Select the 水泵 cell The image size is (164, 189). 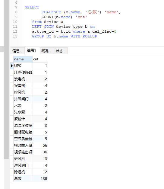tap(23, 105)
